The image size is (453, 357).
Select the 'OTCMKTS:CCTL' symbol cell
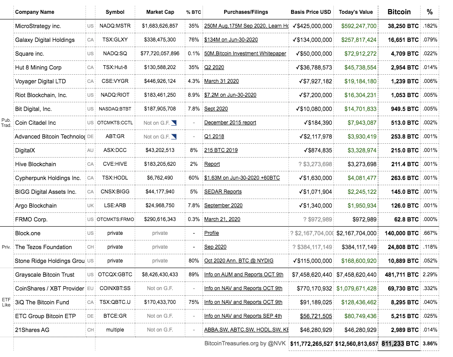pos(115,123)
